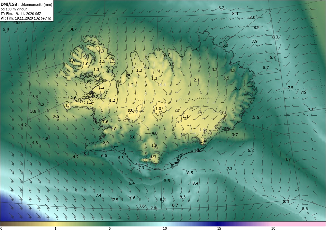Click the title line 'DMI/IGB : Úrkomumætti (mm)'

click(26, 4)
